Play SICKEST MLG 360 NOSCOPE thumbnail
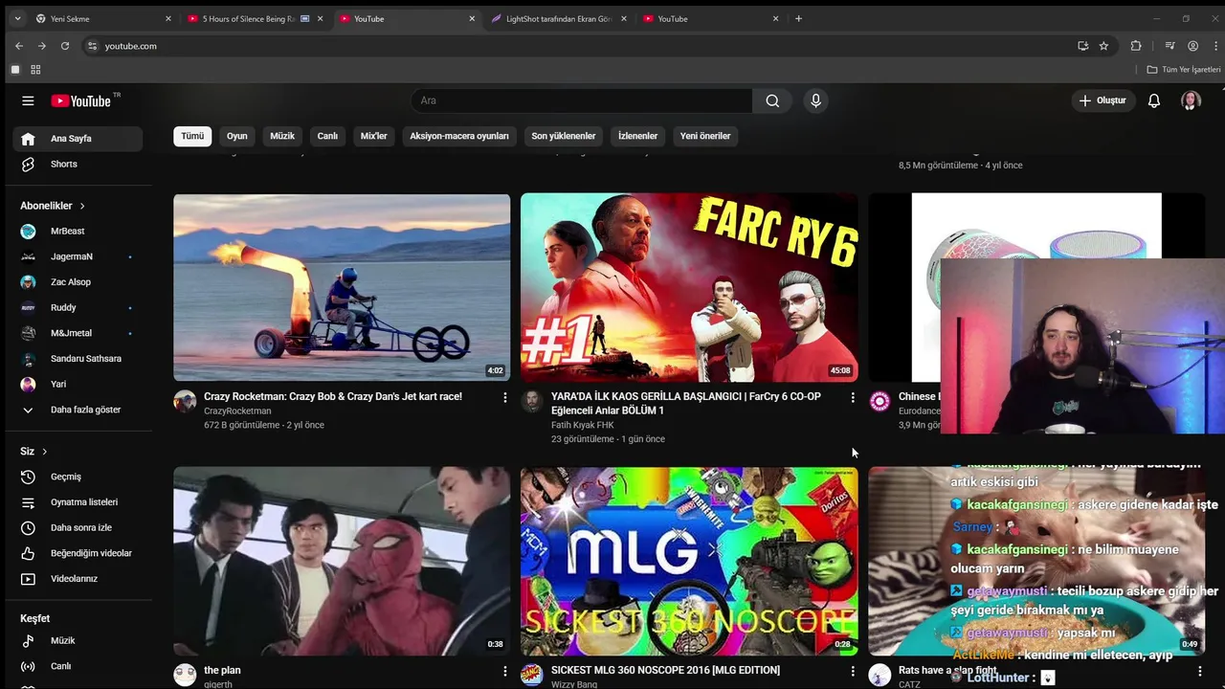This screenshot has width=1225, height=689. click(x=689, y=561)
